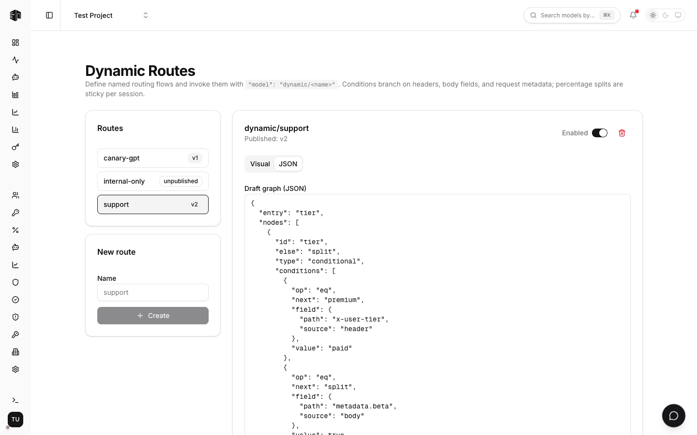Select the support route v2
The width and height of the screenshot is (697, 435).
(153, 204)
